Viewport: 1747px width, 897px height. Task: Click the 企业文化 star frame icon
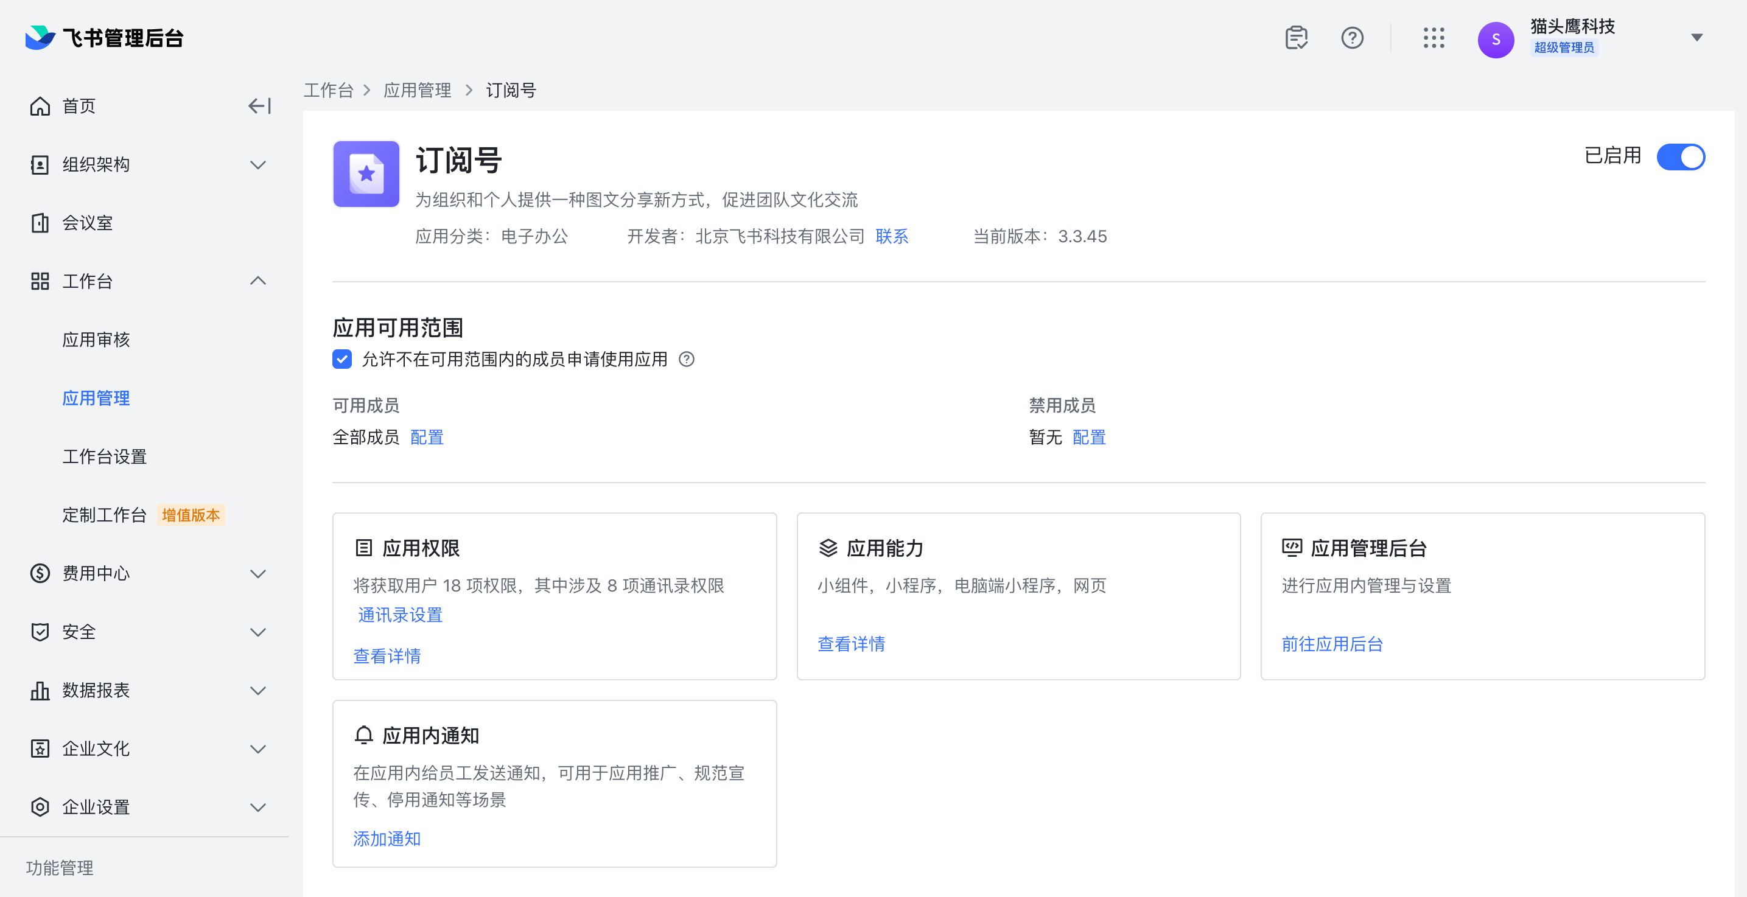tap(40, 748)
